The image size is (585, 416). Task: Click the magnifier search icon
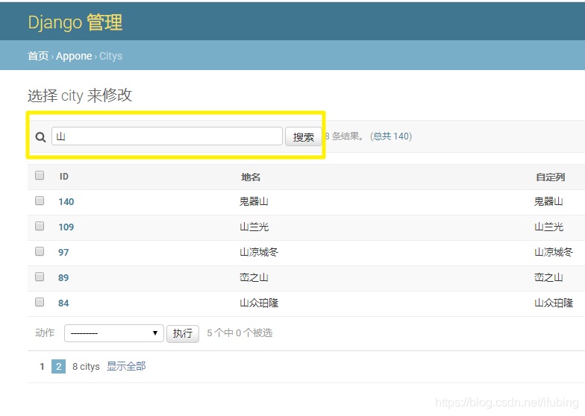[x=40, y=137]
